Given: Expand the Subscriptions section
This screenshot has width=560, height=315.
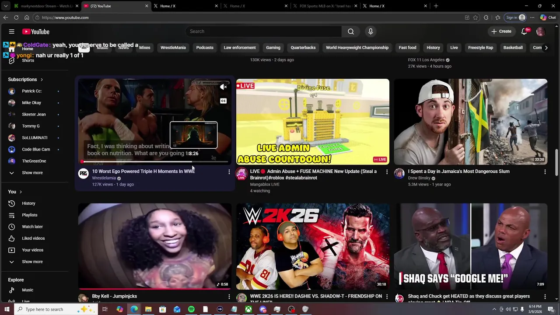Looking at the screenshot, I should 25,80.
